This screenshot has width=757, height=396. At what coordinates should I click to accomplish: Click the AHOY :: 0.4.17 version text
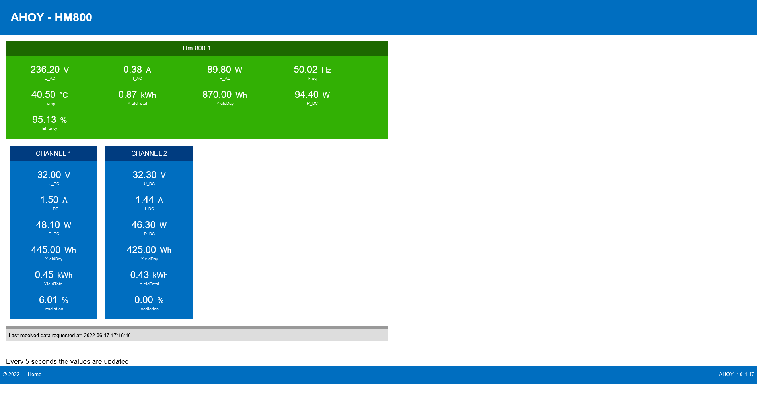[x=736, y=374]
